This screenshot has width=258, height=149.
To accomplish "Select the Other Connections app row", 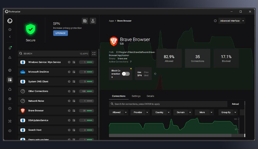I will (57, 91).
